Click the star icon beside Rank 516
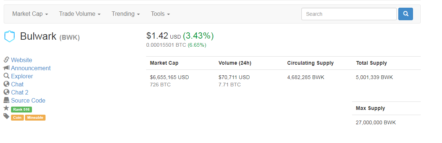Image resolution: width=442 pixels, height=143 pixels. point(6,108)
